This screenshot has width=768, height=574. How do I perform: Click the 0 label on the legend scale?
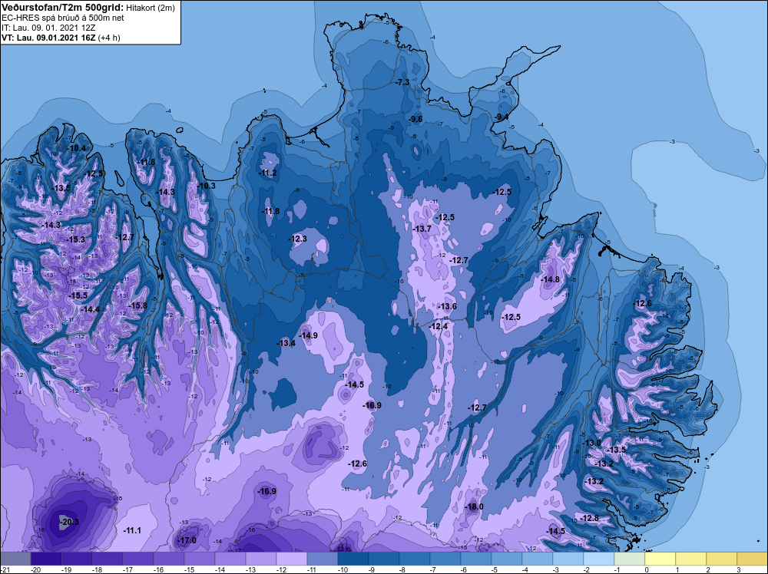click(647, 569)
